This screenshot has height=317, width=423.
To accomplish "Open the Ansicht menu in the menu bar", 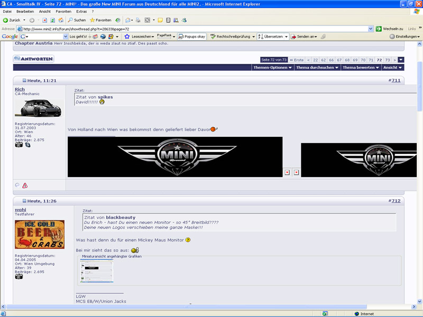I will [45, 11].
